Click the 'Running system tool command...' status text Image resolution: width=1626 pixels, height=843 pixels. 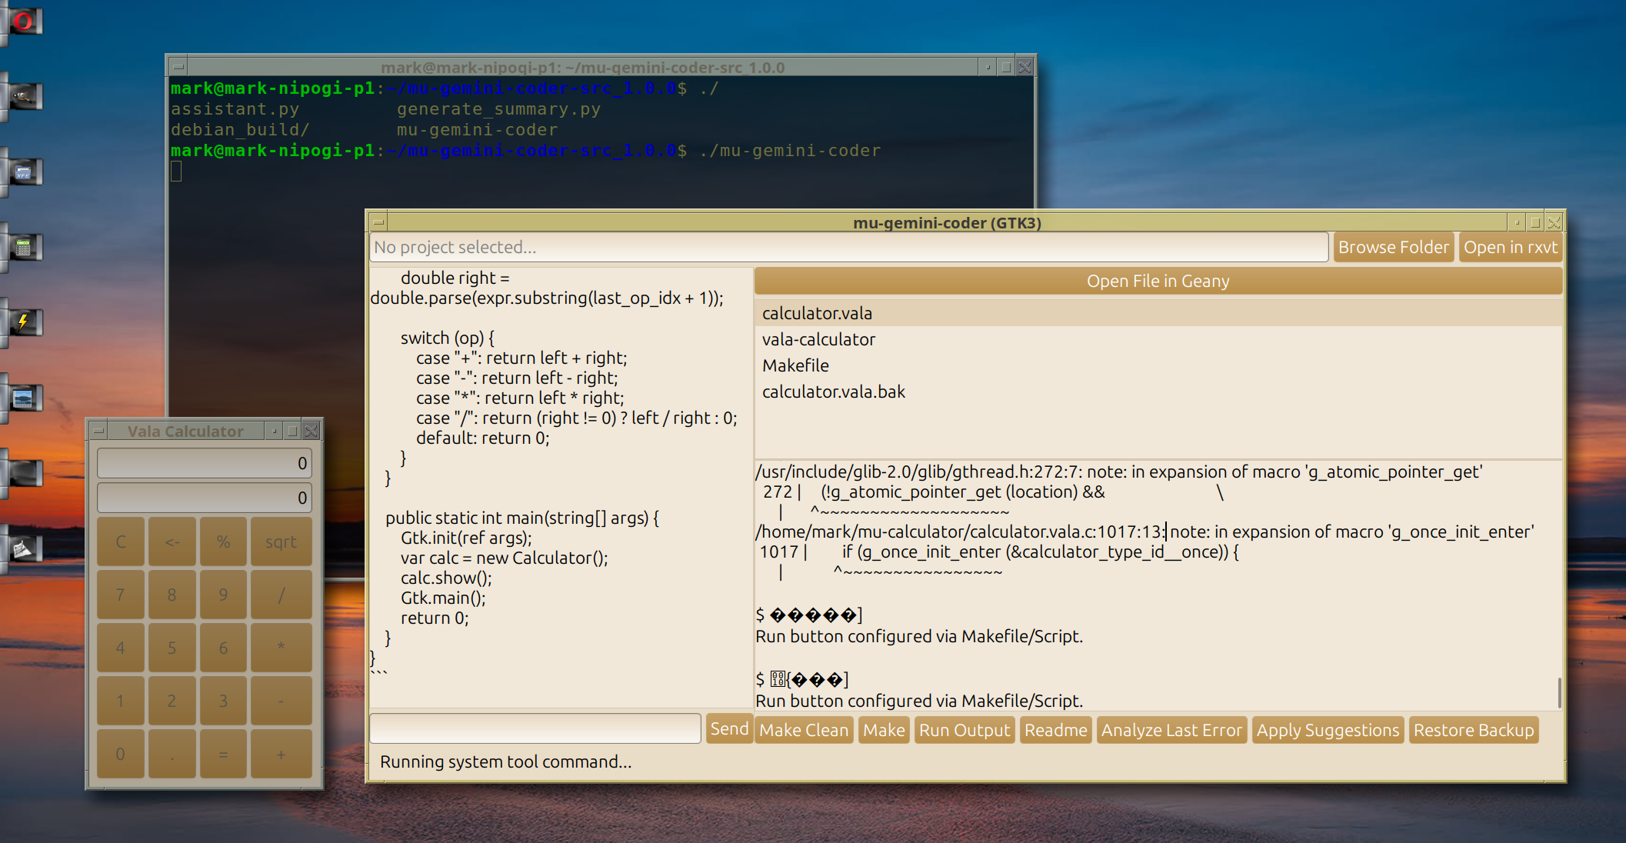click(505, 761)
